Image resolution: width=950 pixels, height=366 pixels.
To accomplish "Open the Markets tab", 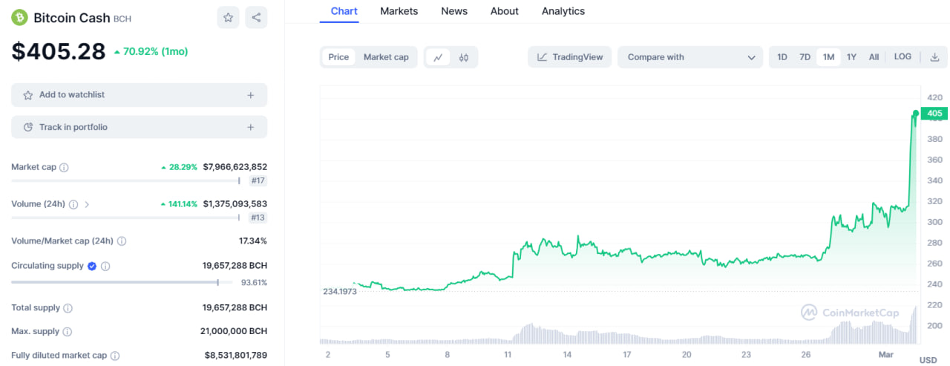I will [x=399, y=11].
